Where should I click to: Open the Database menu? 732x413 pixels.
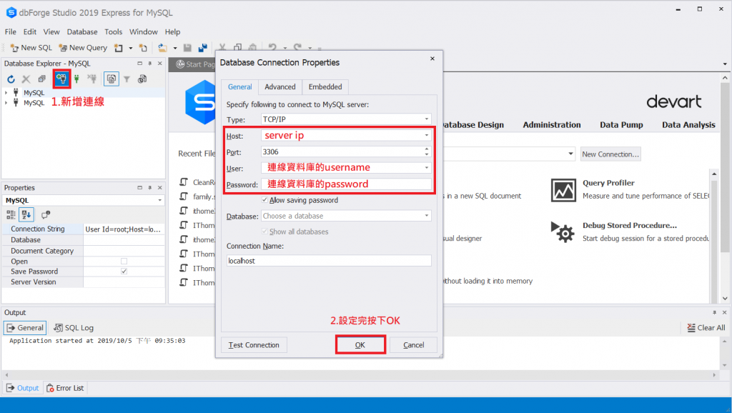pyautogui.click(x=82, y=31)
